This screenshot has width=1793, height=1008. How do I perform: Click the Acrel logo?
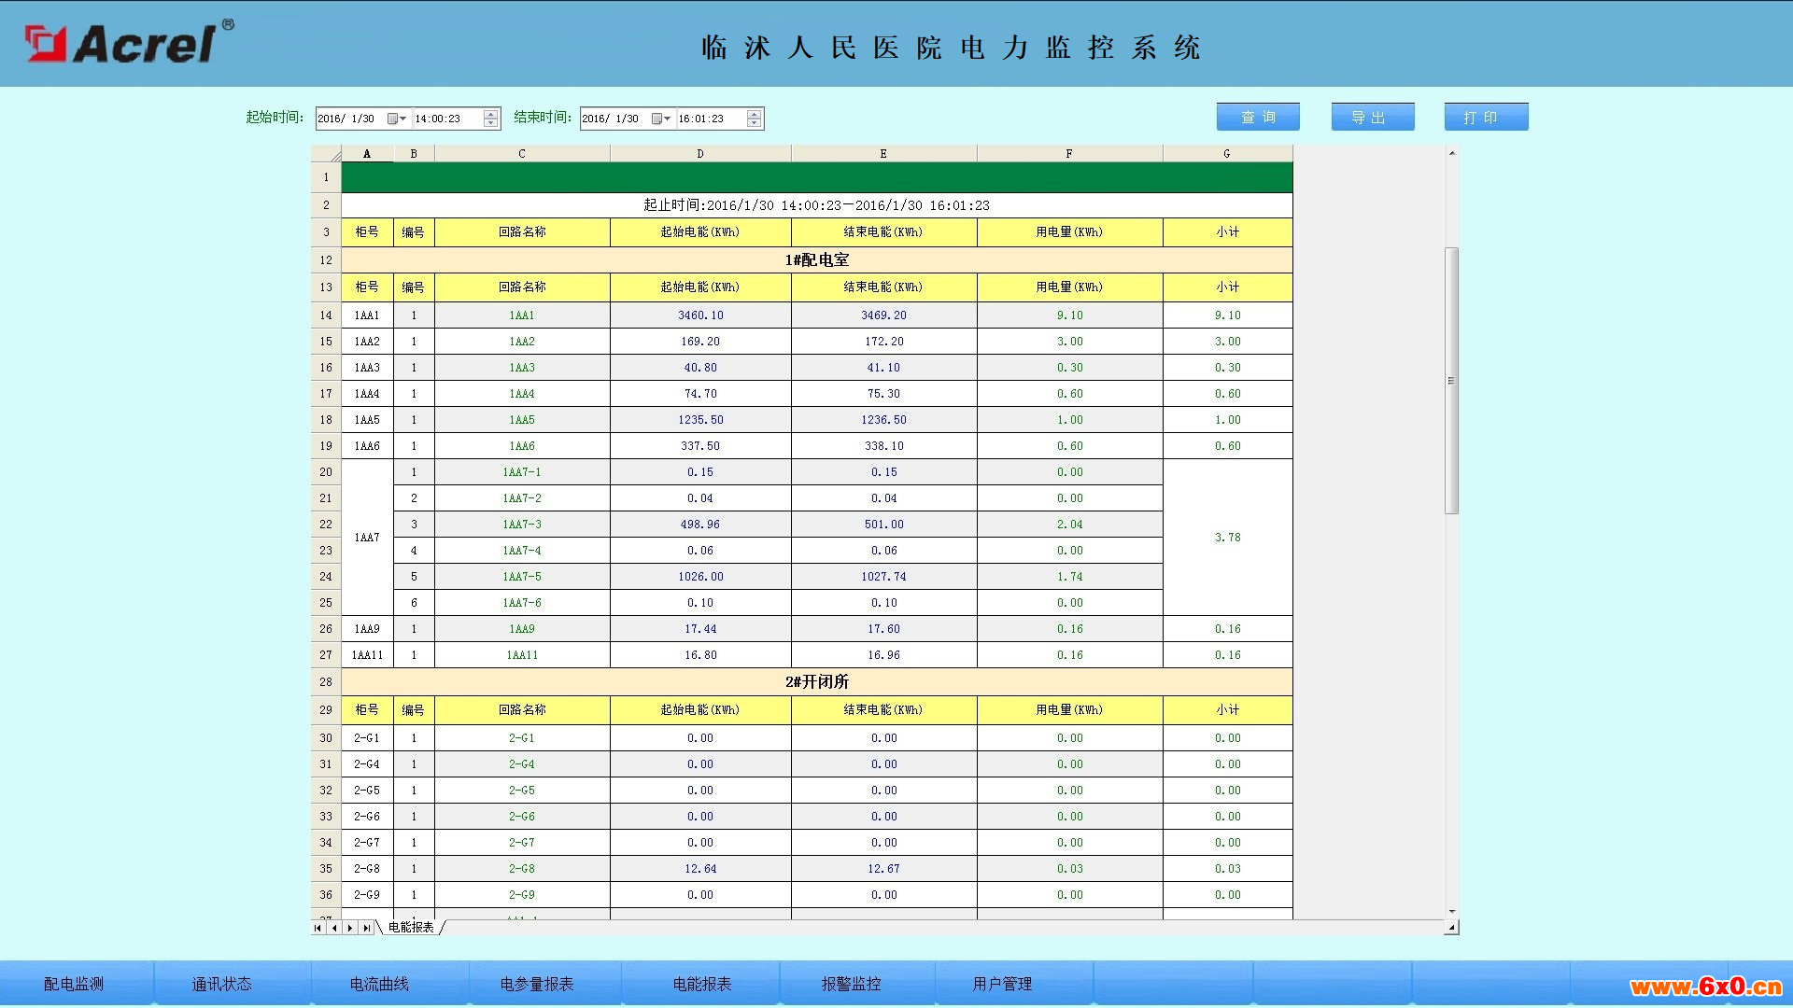[129, 42]
